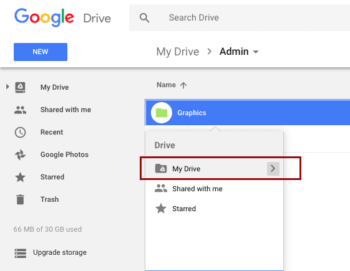The width and height of the screenshot is (350, 271).
Task: Open the Upgrade storage link
Action: (x=60, y=252)
